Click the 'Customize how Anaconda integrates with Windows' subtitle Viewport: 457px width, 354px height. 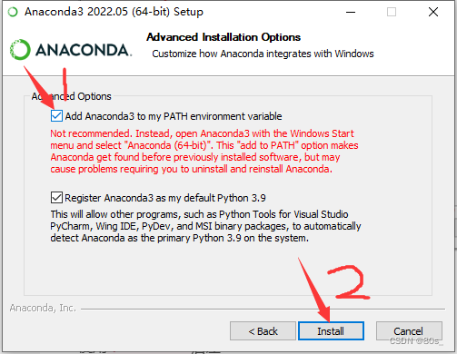(x=263, y=54)
